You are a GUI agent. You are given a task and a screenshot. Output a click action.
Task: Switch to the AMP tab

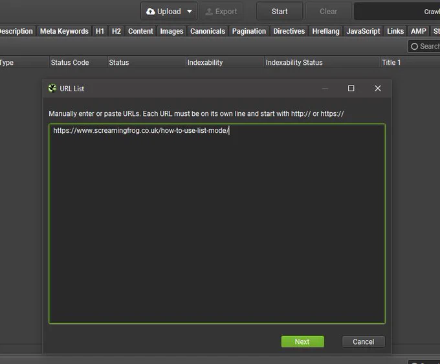click(x=419, y=31)
